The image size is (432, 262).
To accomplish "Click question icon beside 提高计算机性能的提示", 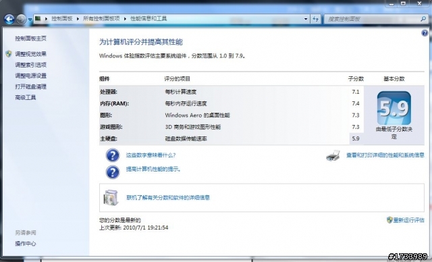I will tap(113, 172).
